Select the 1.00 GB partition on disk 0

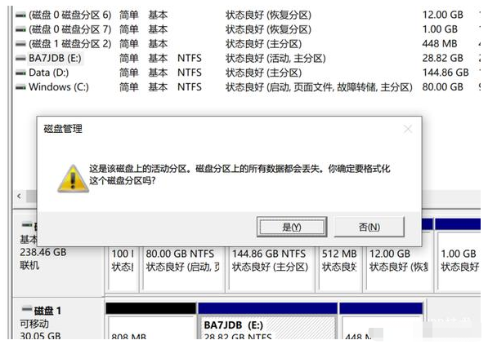pos(459,260)
